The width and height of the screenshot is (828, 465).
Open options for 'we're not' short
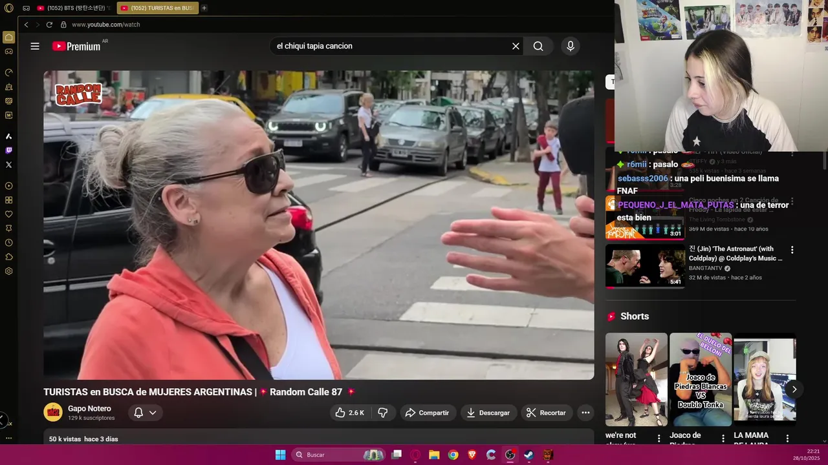(x=659, y=439)
